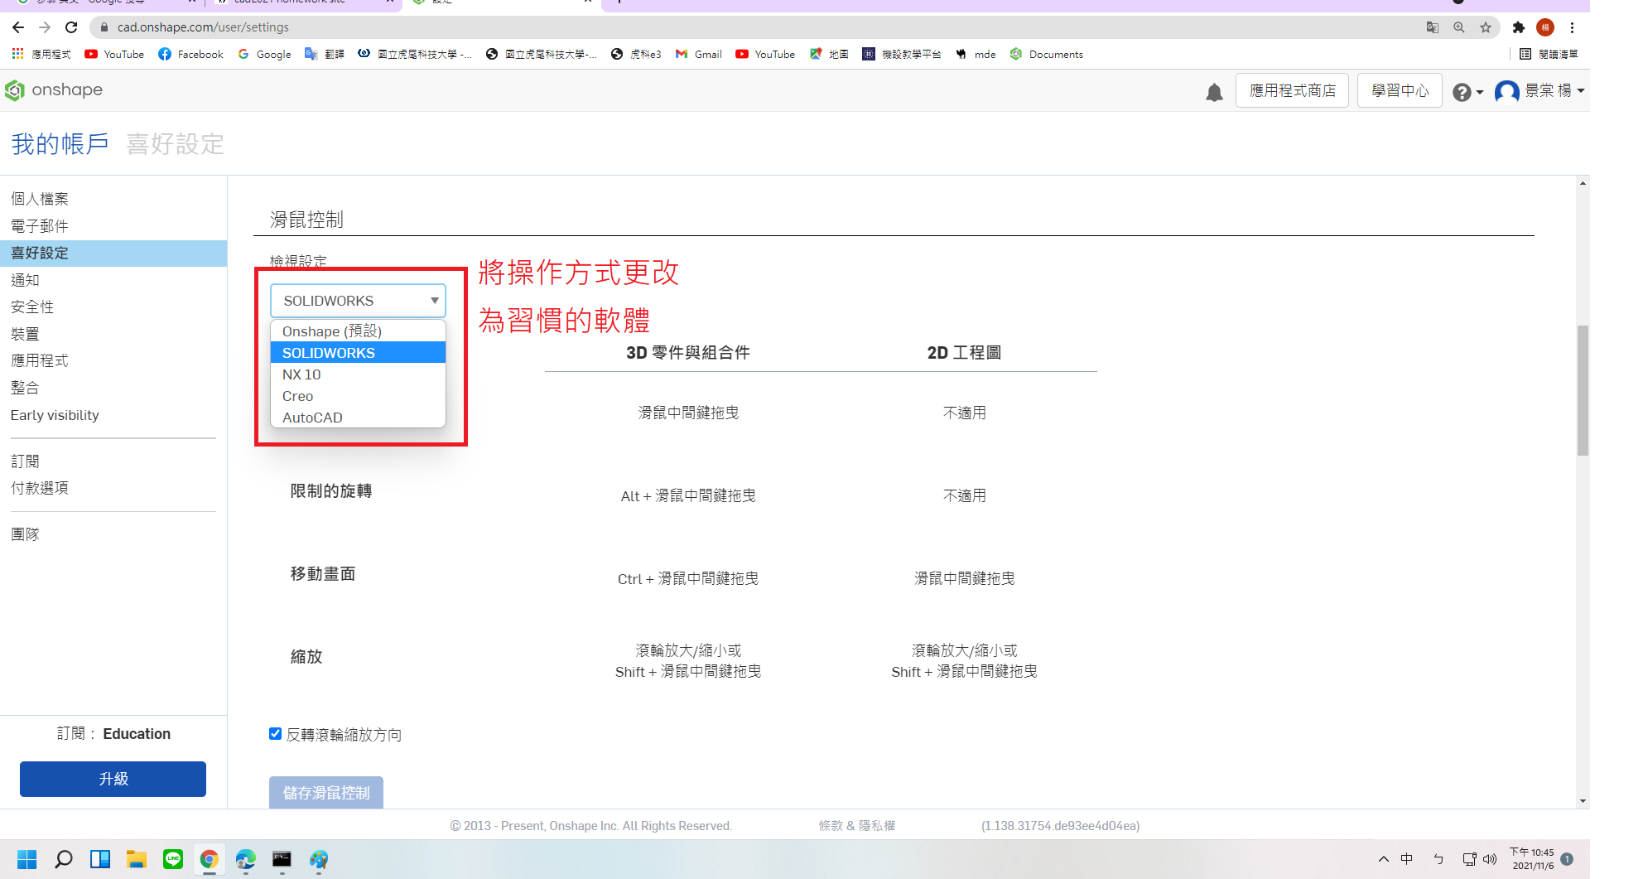
Task: Open the Gmail bookmark
Action: click(698, 54)
